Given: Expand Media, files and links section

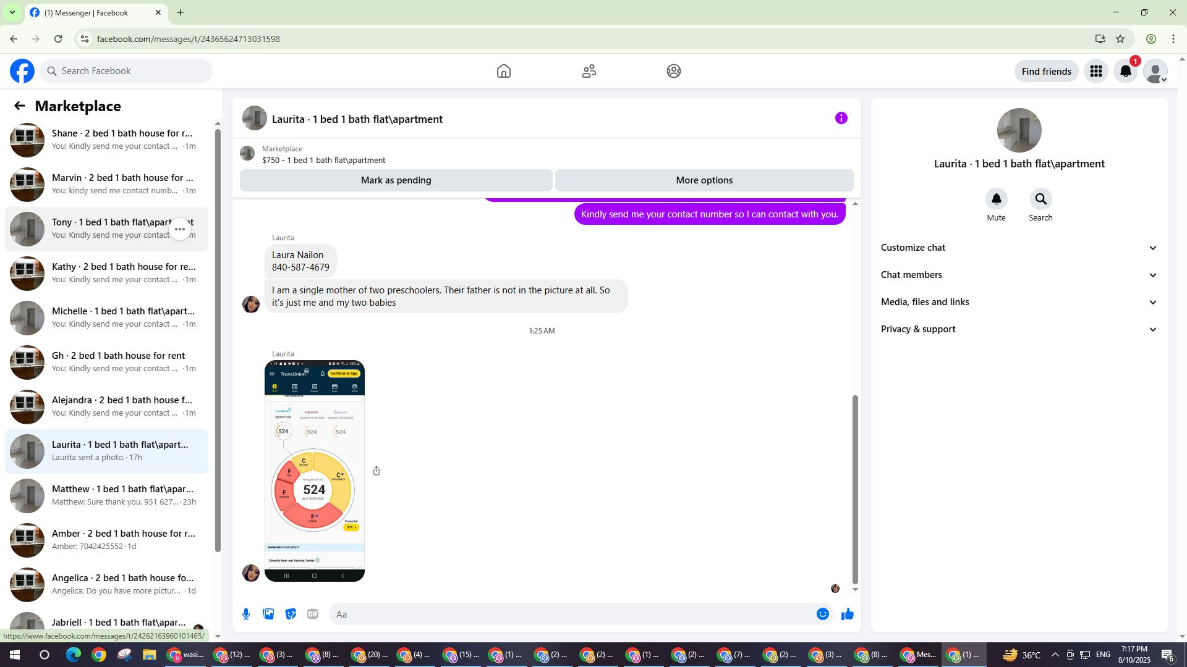Looking at the screenshot, I should [x=1018, y=302].
